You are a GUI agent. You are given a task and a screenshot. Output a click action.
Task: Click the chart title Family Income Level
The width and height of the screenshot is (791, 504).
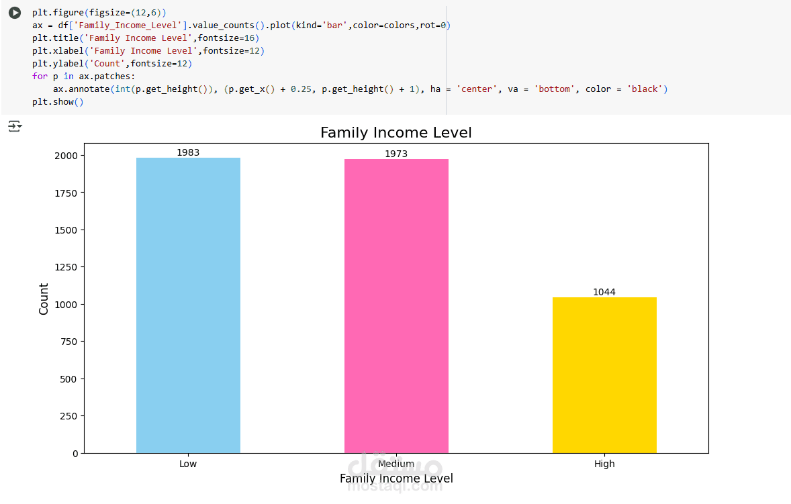pyautogui.click(x=396, y=133)
